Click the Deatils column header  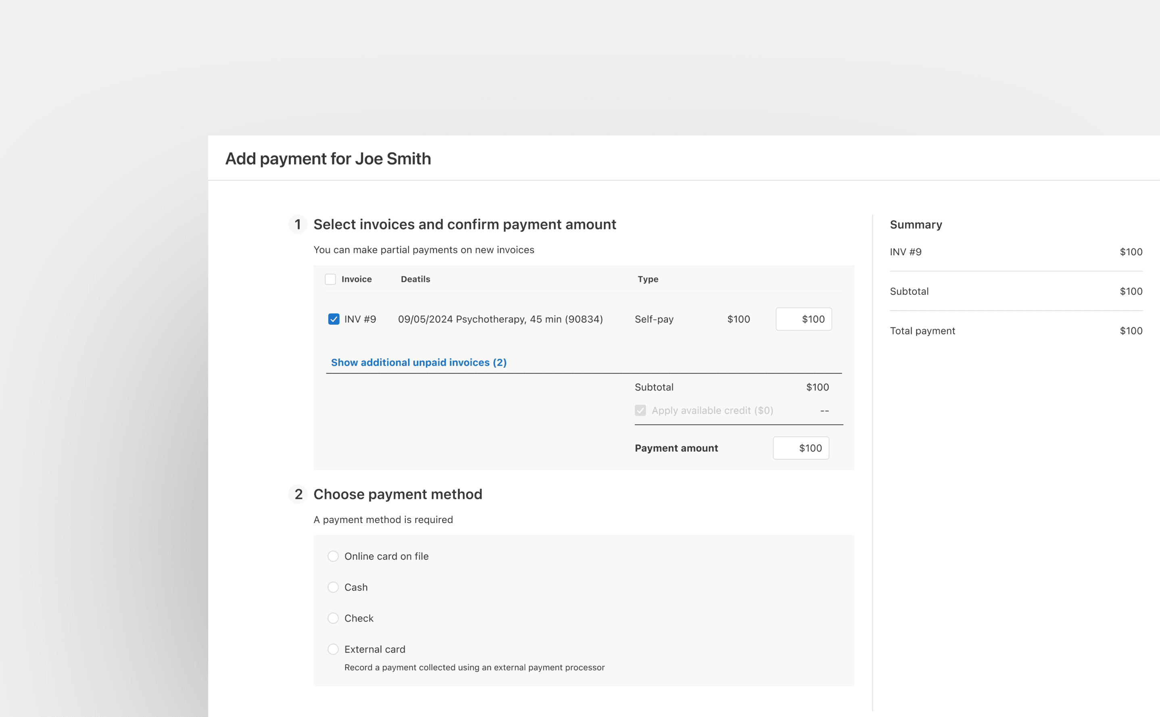coord(415,279)
